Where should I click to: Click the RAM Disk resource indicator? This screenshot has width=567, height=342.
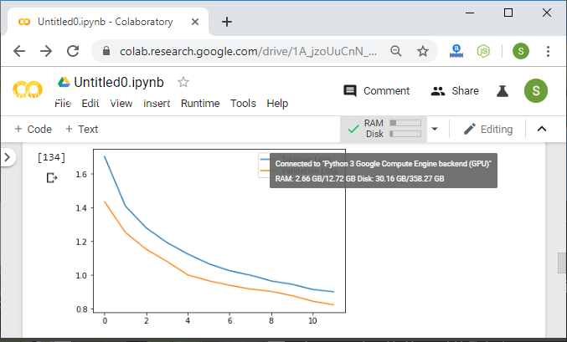[x=384, y=129]
